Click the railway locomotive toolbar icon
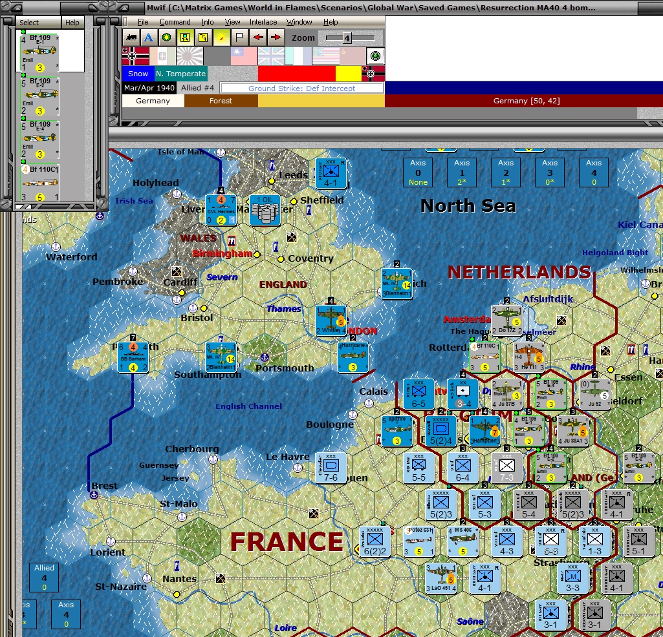Image resolution: width=663 pixels, height=637 pixels. [x=131, y=37]
